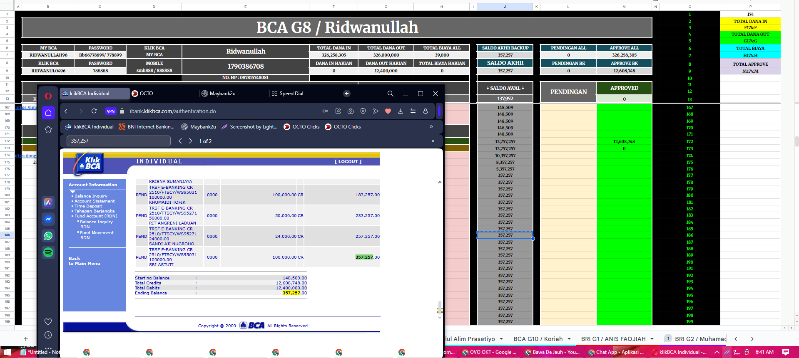
Task: Go to next find result
Action: coord(191,141)
